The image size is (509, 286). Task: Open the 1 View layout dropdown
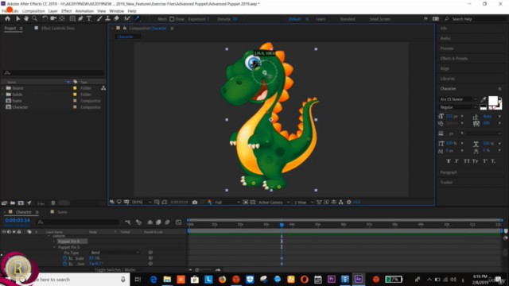(304, 202)
